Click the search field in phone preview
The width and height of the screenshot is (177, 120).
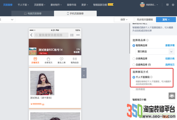coord(51,35)
